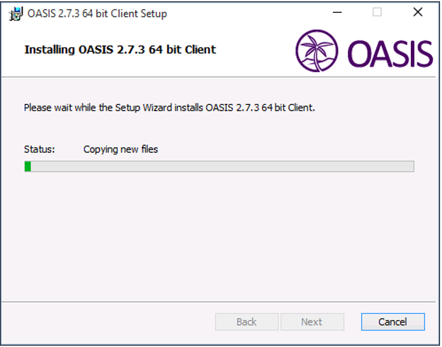The height and width of the screenshot is (347, 442).
Task: Click the greyed-out maximize window button
Action: pyautogui.click(x=377, y=13)
